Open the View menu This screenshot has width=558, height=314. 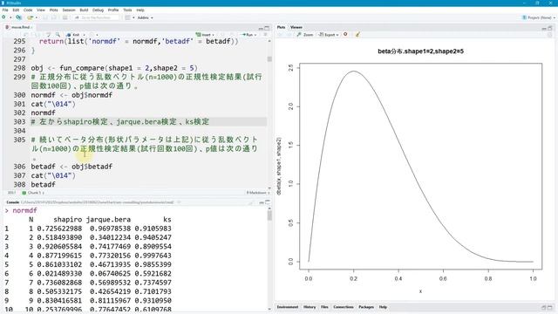coord(41,10)
